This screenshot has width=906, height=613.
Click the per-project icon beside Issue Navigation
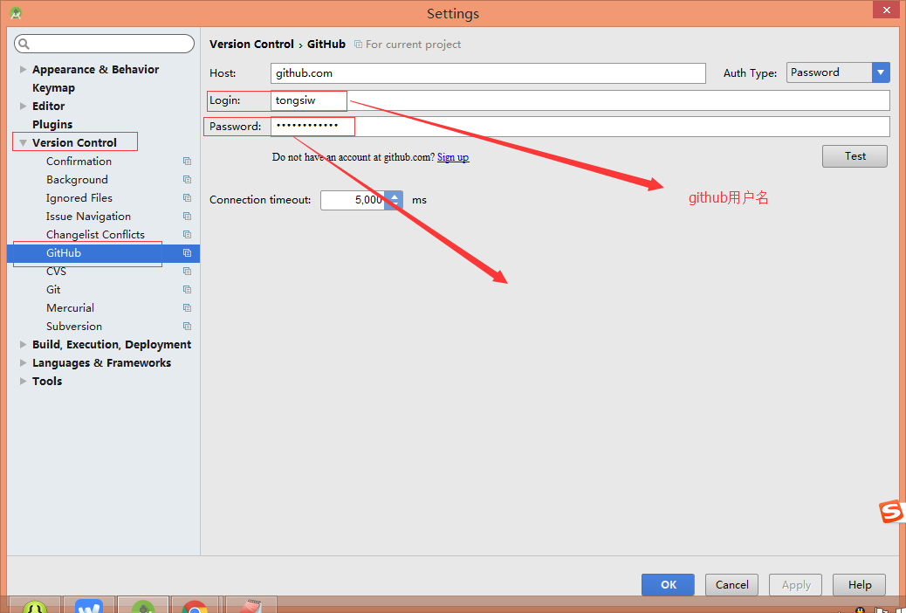[187, 217]
